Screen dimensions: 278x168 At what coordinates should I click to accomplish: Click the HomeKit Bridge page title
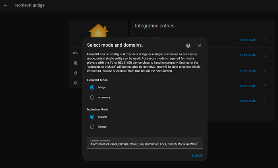30,6
